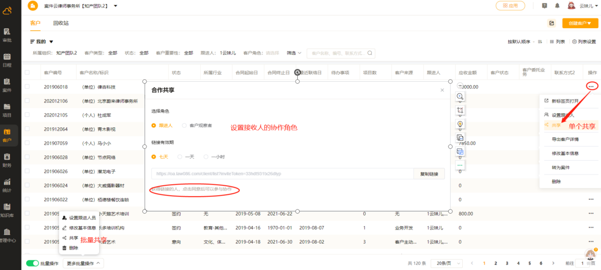Select the 客户观察者 role radio button
Viewport: 601px width, 270px height.
(x=184, y=125)
